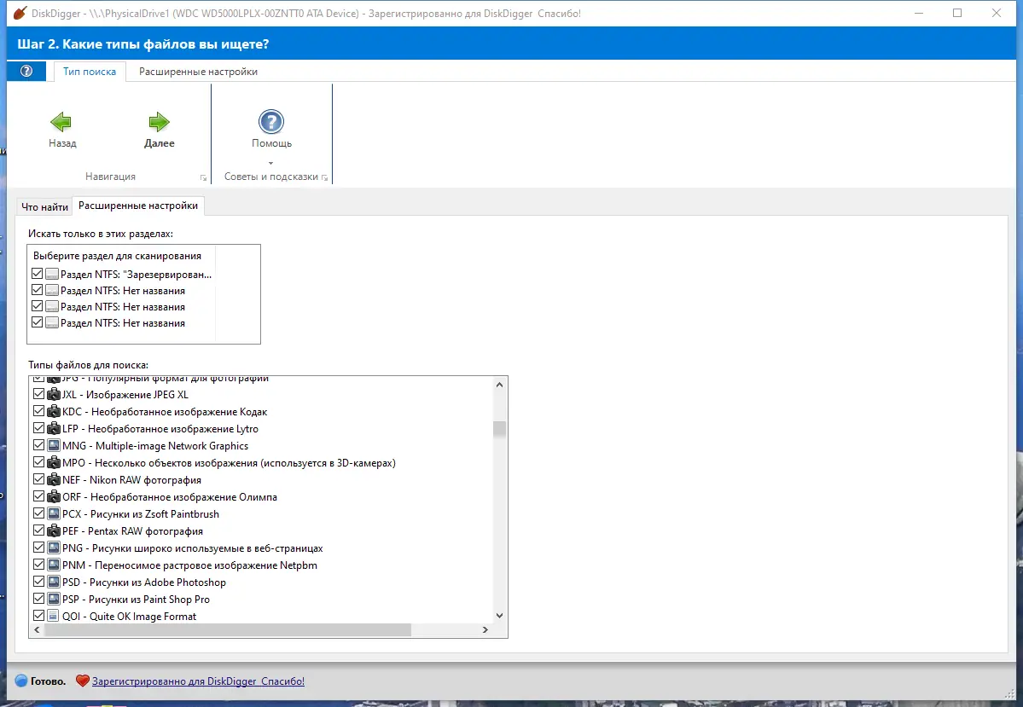The height and width of the screenshot is (707, 1023).
Task: Uncheck the Зарезервирован NTFS partition
Action: coord(38,274)
